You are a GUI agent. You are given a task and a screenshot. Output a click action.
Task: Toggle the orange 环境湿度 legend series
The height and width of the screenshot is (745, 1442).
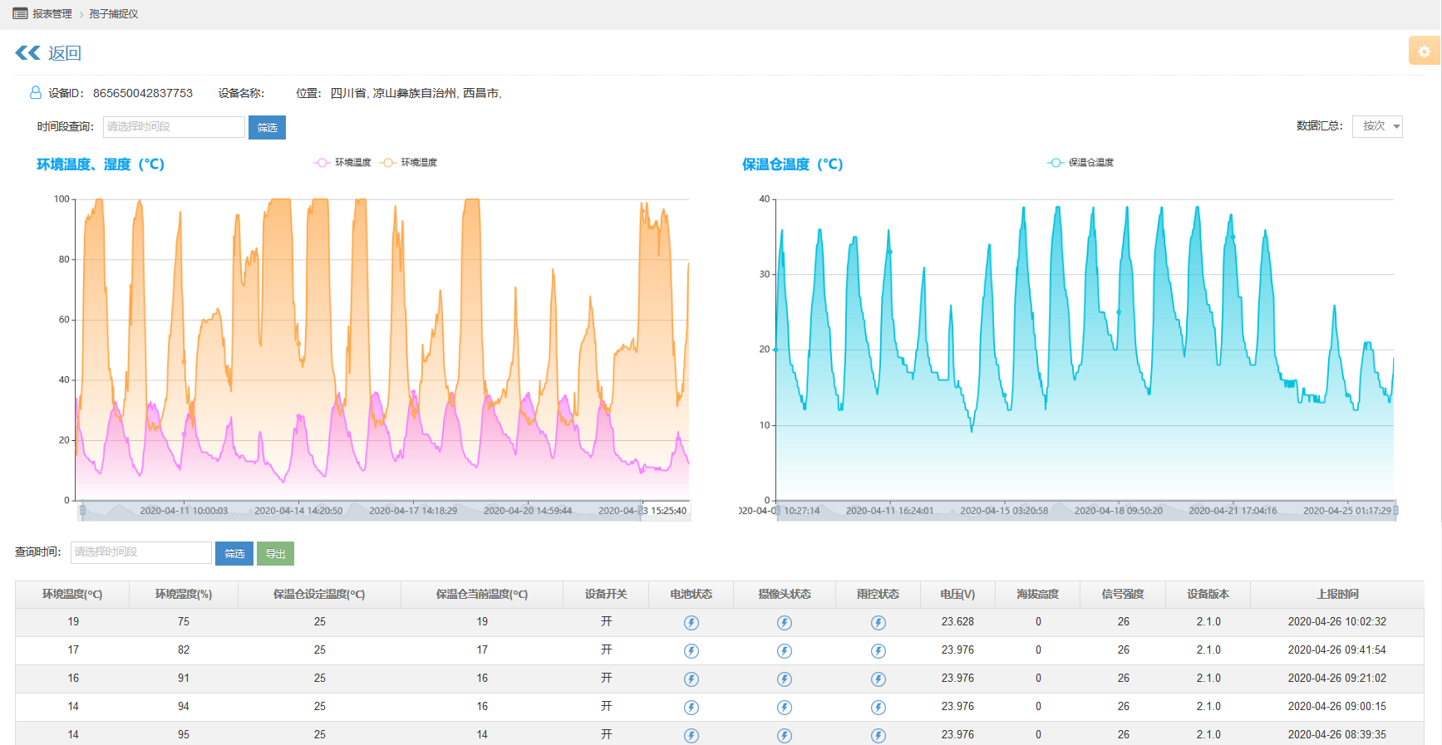pos(409,163)
